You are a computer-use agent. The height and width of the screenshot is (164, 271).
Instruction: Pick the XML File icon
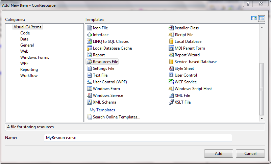click(171, 95)
